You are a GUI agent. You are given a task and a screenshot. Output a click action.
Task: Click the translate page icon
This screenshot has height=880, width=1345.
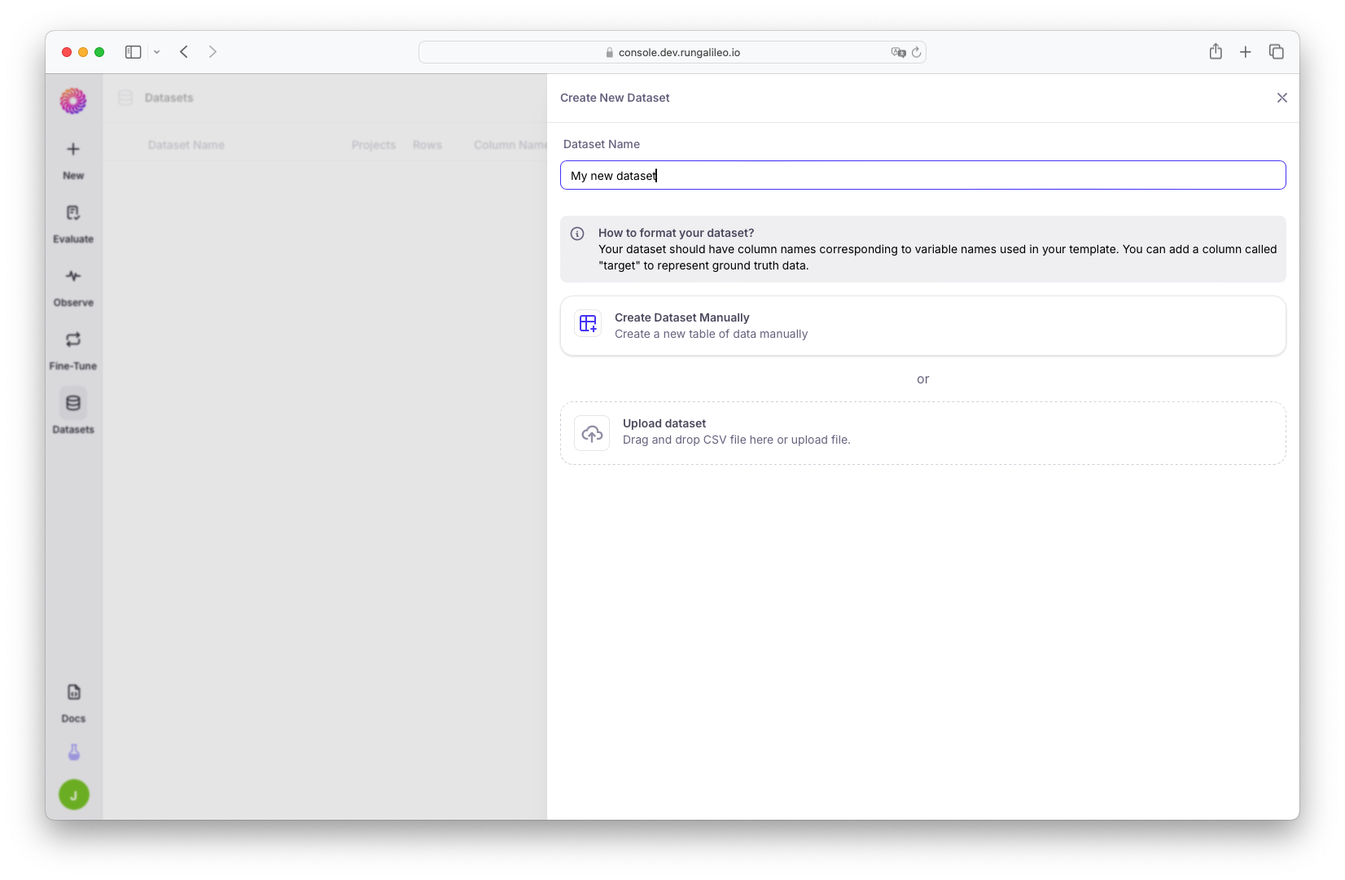pyautogui.click(x=898, y=52)
